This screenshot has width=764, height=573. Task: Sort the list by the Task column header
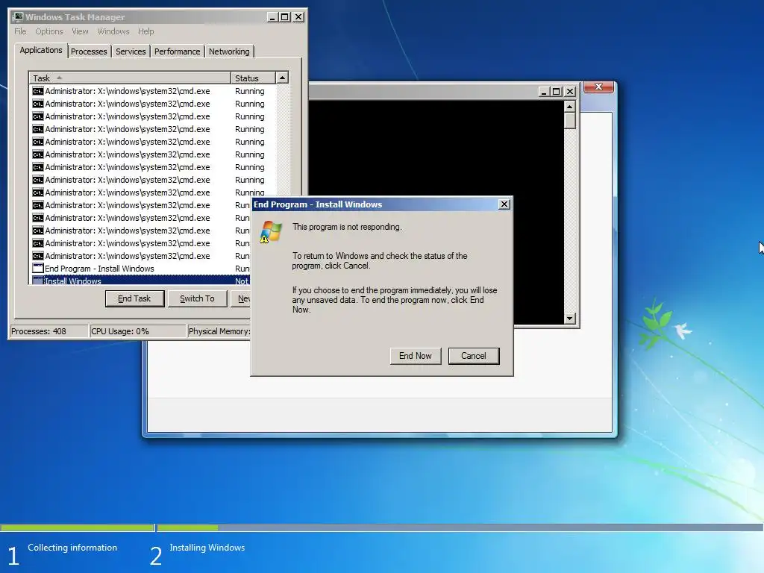point(130,78)
